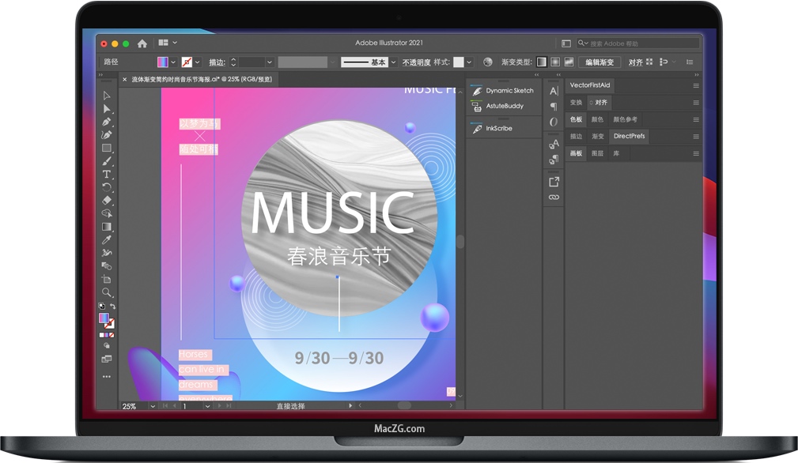The height and width of the screenshot is (463, 798).
Task: Open the zoom level 25% dropdown
Action: pos(152,406)
